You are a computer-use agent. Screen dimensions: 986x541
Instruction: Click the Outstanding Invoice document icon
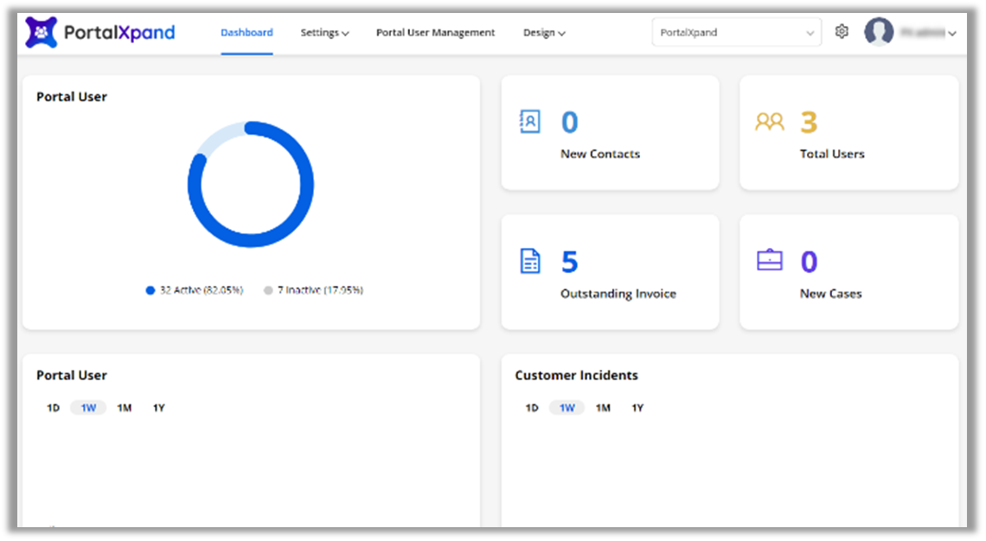530,261
